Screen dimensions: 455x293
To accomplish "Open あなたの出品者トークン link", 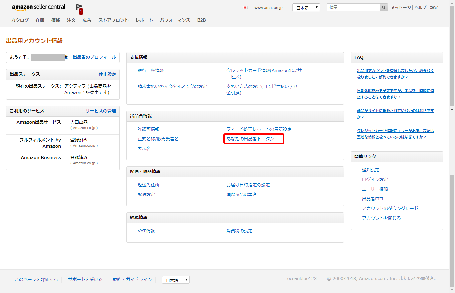I will tap(250, 139).
